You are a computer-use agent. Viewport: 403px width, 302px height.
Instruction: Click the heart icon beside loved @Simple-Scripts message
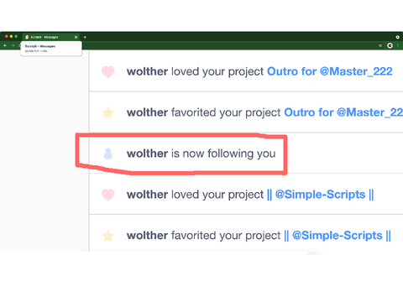point(107,195)
